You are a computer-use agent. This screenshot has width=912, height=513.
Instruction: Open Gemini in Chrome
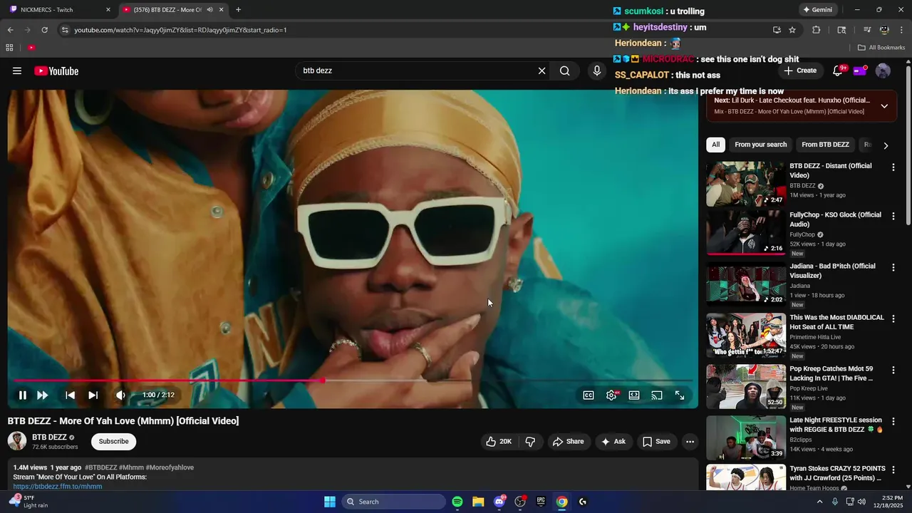[x=817, y=10]
